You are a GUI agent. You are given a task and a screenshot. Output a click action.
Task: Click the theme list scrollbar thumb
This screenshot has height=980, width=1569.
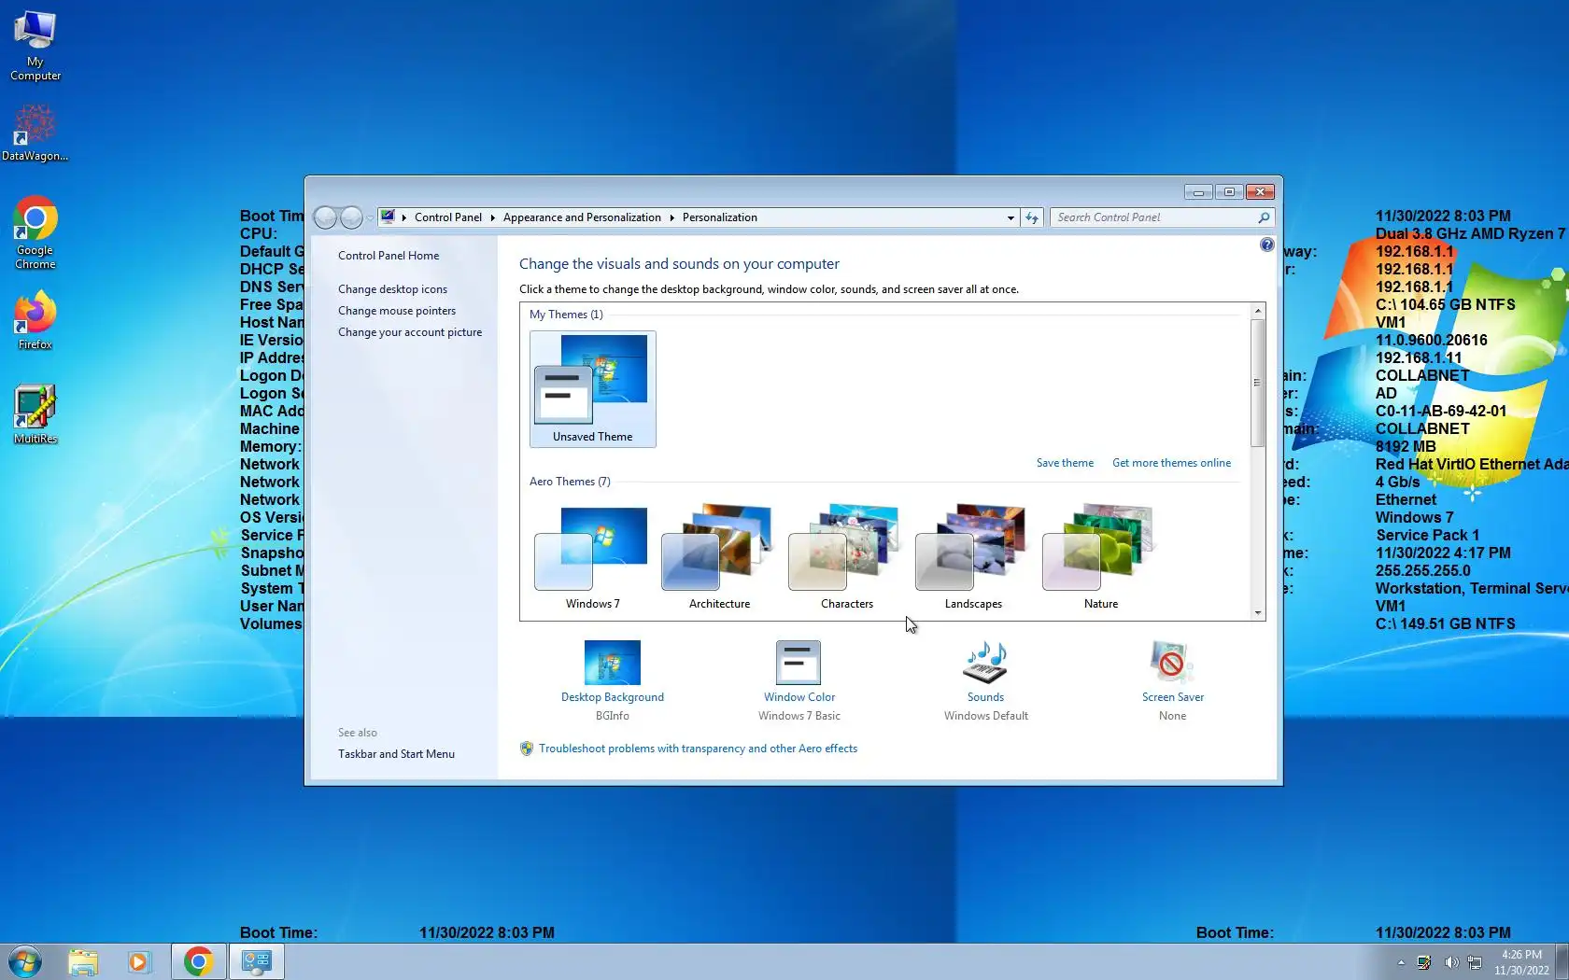[1258, 383]
